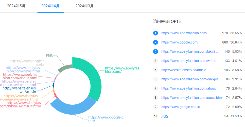The height and width of the screenshot is (127, 245).
Task: Open the www.google.com link in list
Action: click(180, 42)
